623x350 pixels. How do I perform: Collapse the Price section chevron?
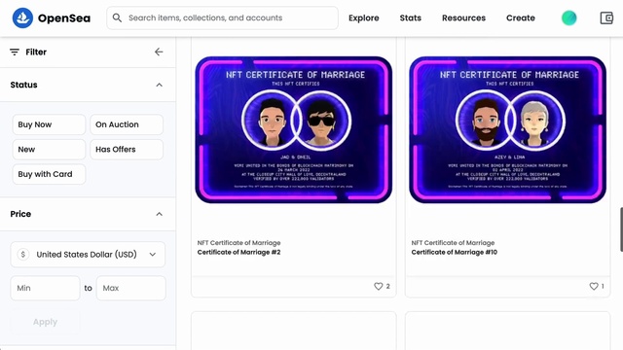pos(159,214)
